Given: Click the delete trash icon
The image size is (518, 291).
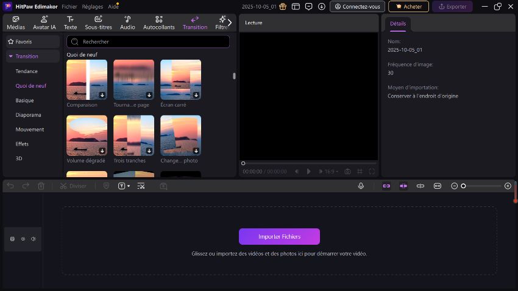Looking at the screenshot, I should click(41, 186).
